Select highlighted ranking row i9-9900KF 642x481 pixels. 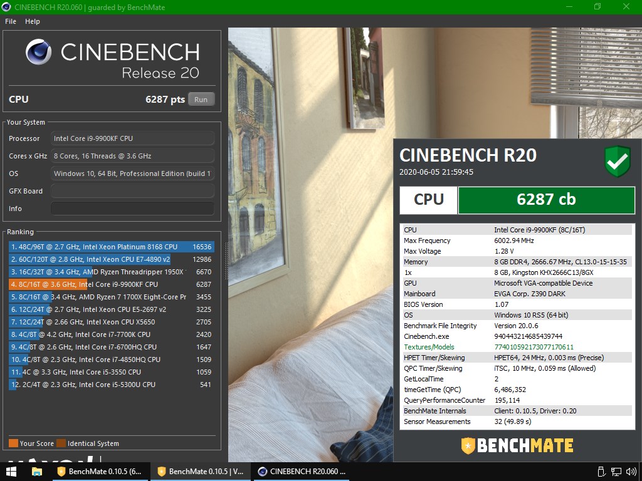coord(112,284)
